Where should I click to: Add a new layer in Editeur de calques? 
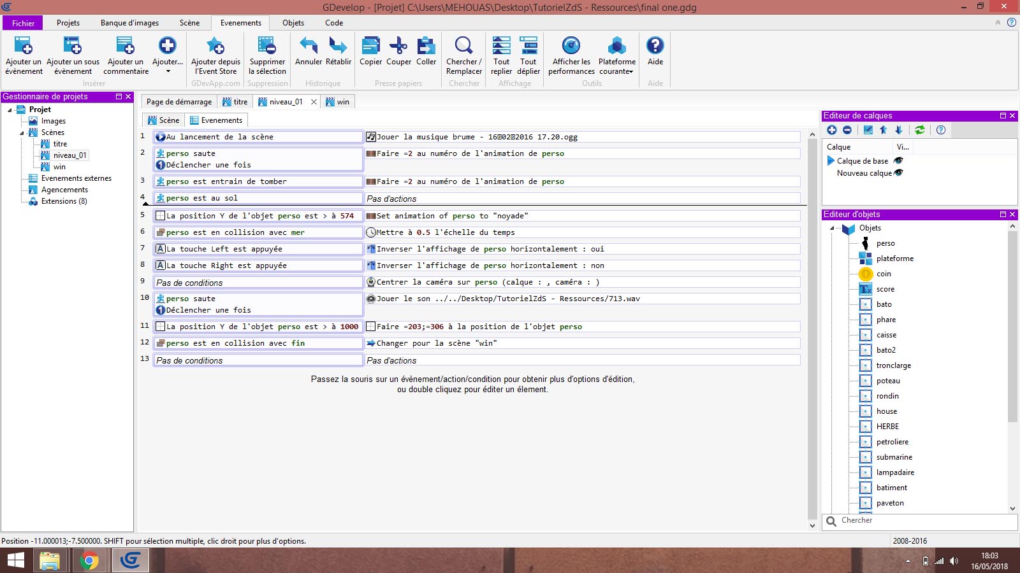[x=832, y=130]
